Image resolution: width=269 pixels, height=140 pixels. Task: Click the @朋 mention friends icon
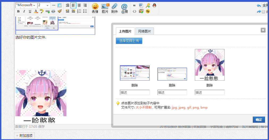coord(124,8)
